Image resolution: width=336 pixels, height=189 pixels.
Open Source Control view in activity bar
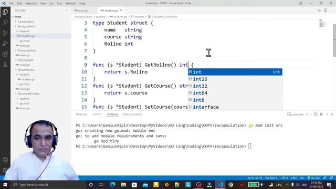(5, 33)
